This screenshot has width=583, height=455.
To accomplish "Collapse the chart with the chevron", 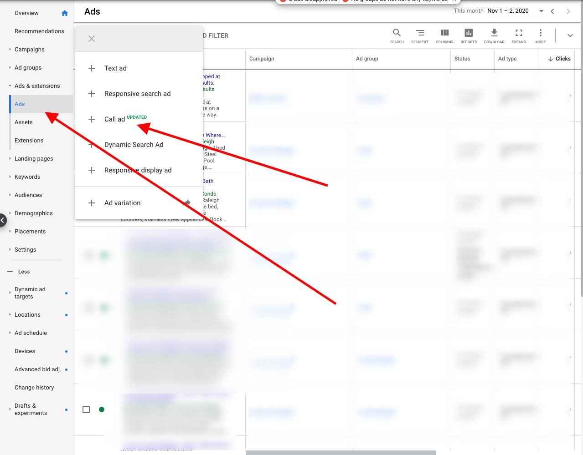I will 570,35.
